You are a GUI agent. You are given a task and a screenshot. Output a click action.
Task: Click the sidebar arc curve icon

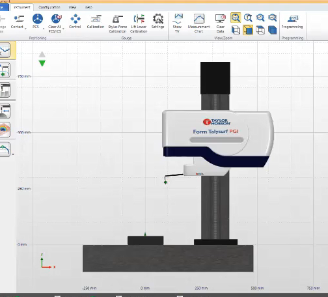click(x=5, y=149)
